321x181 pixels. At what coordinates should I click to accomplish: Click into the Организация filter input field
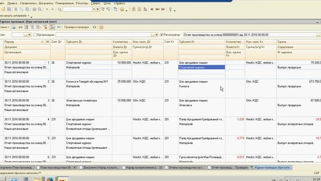(103, 35)
